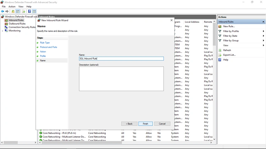Click the Windows Defender Firewall root node icon

(3, 17)
